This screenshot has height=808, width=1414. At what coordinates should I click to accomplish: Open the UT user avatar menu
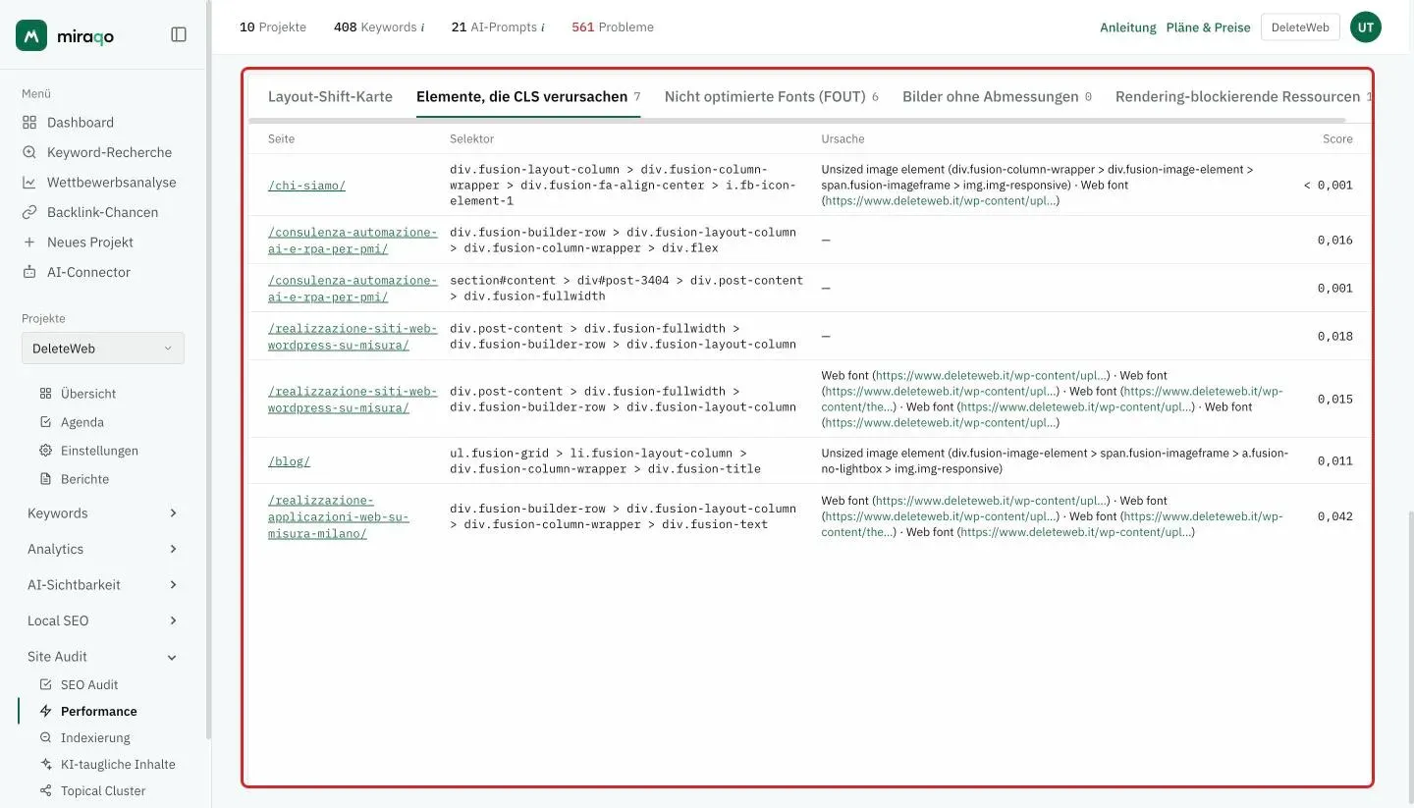pos(1366,27)
